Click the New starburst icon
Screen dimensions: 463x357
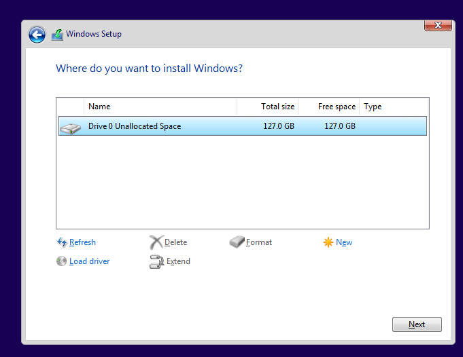point(328,242)
